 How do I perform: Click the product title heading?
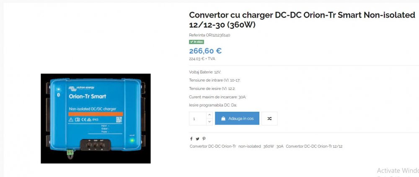tap(302, 20)
